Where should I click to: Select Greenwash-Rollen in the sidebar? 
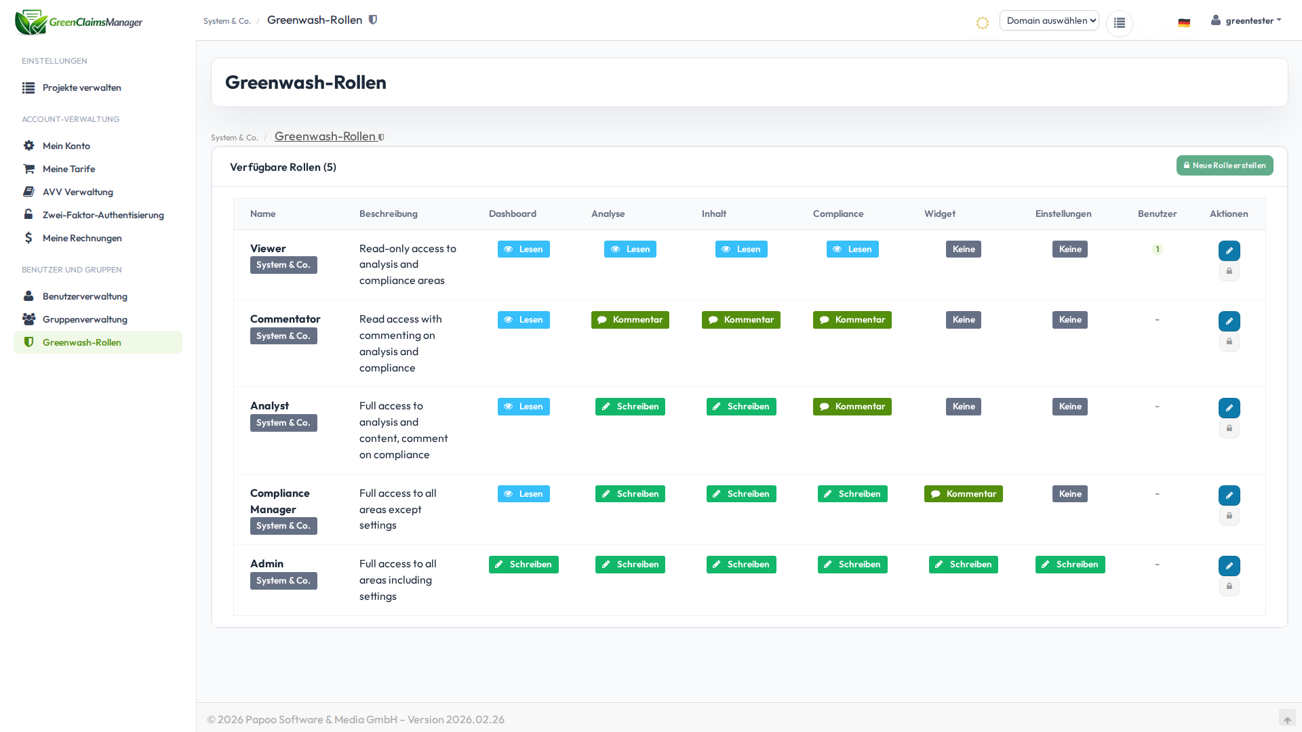tap(98, 342)
